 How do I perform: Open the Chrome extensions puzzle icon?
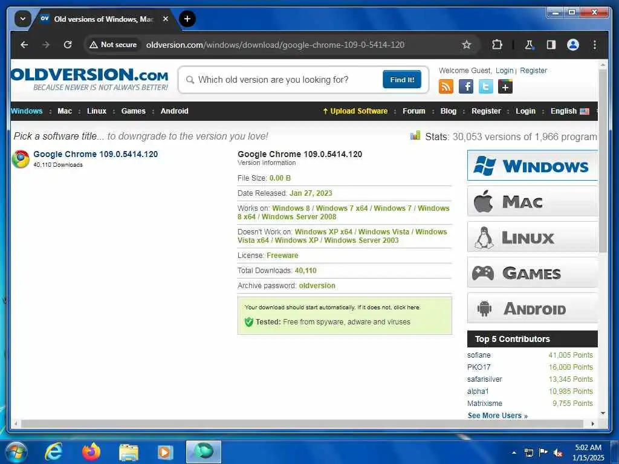click(497, 45)
